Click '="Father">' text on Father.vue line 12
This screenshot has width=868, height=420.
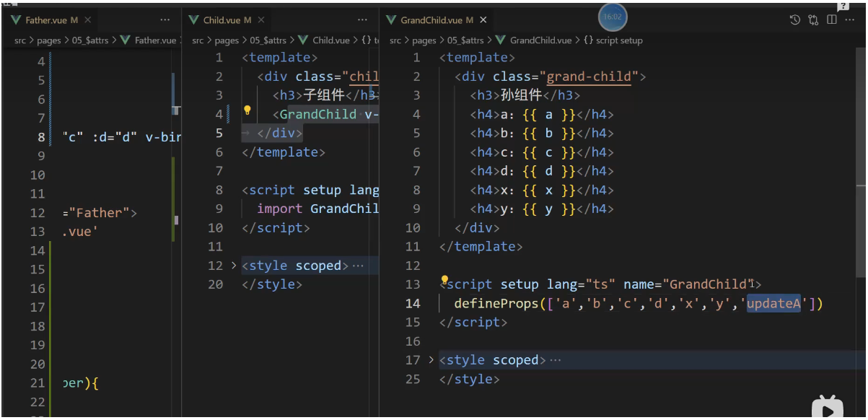pyautogui.click(x=100, y=213)
